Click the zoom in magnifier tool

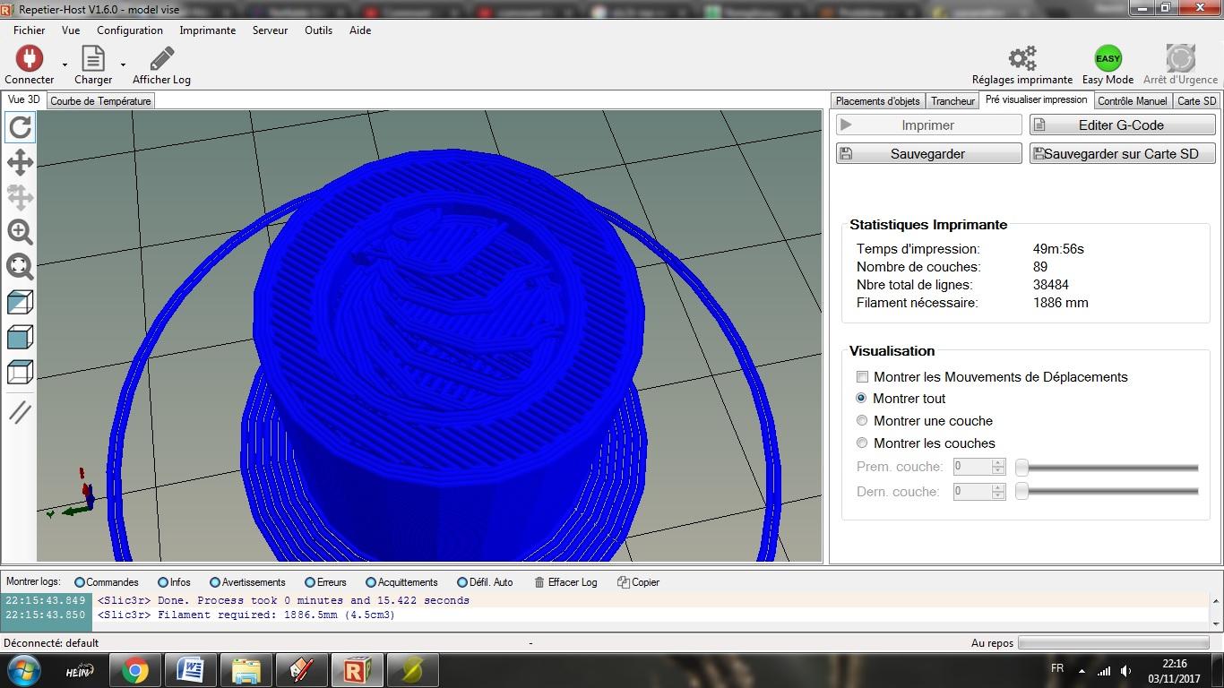[x=20, y=232]
